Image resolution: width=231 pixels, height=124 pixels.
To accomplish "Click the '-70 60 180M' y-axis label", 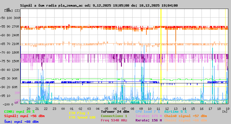I will (10, 52).
